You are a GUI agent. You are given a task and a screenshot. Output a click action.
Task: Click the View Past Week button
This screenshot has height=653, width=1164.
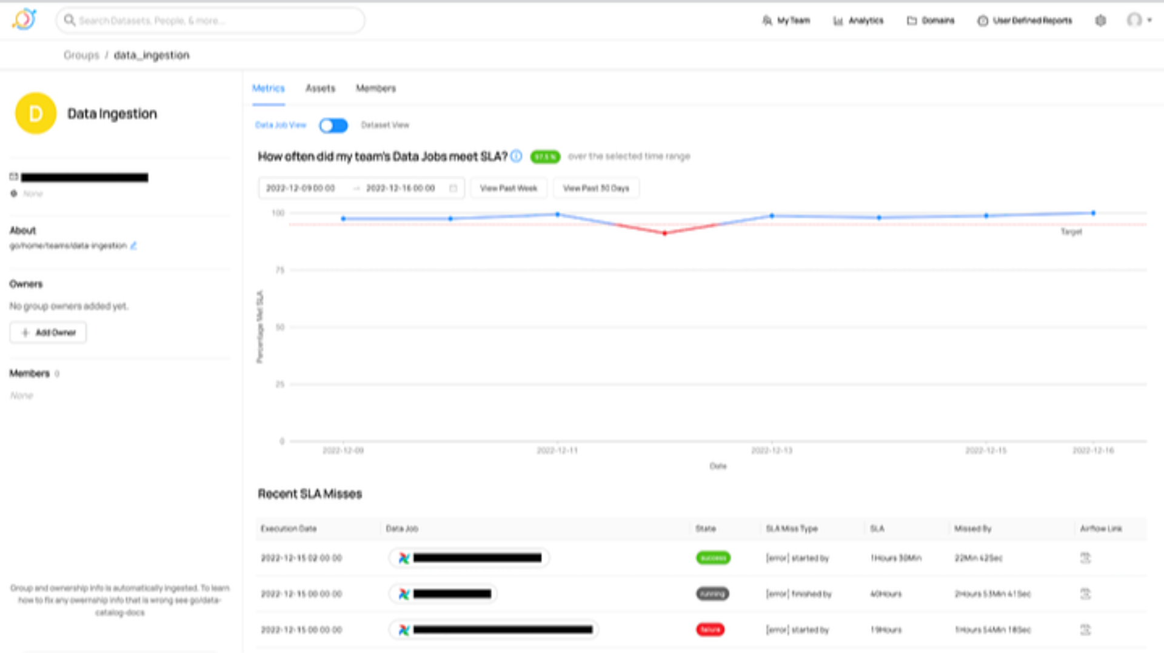(x=509, y=189)
